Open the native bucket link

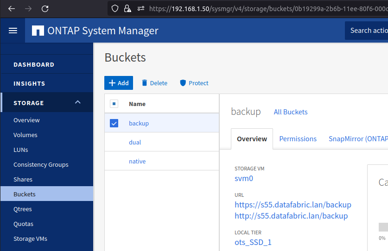137,162
